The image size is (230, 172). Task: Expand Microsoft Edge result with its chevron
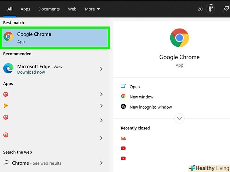point(101,69)
